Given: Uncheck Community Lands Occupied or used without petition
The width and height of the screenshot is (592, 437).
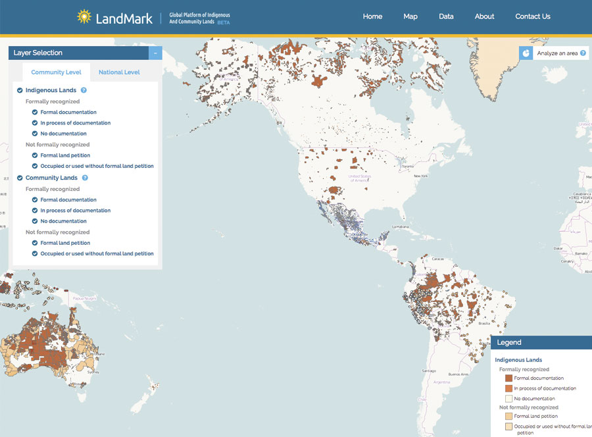Looking at the screenshot, I should [35, 253].
